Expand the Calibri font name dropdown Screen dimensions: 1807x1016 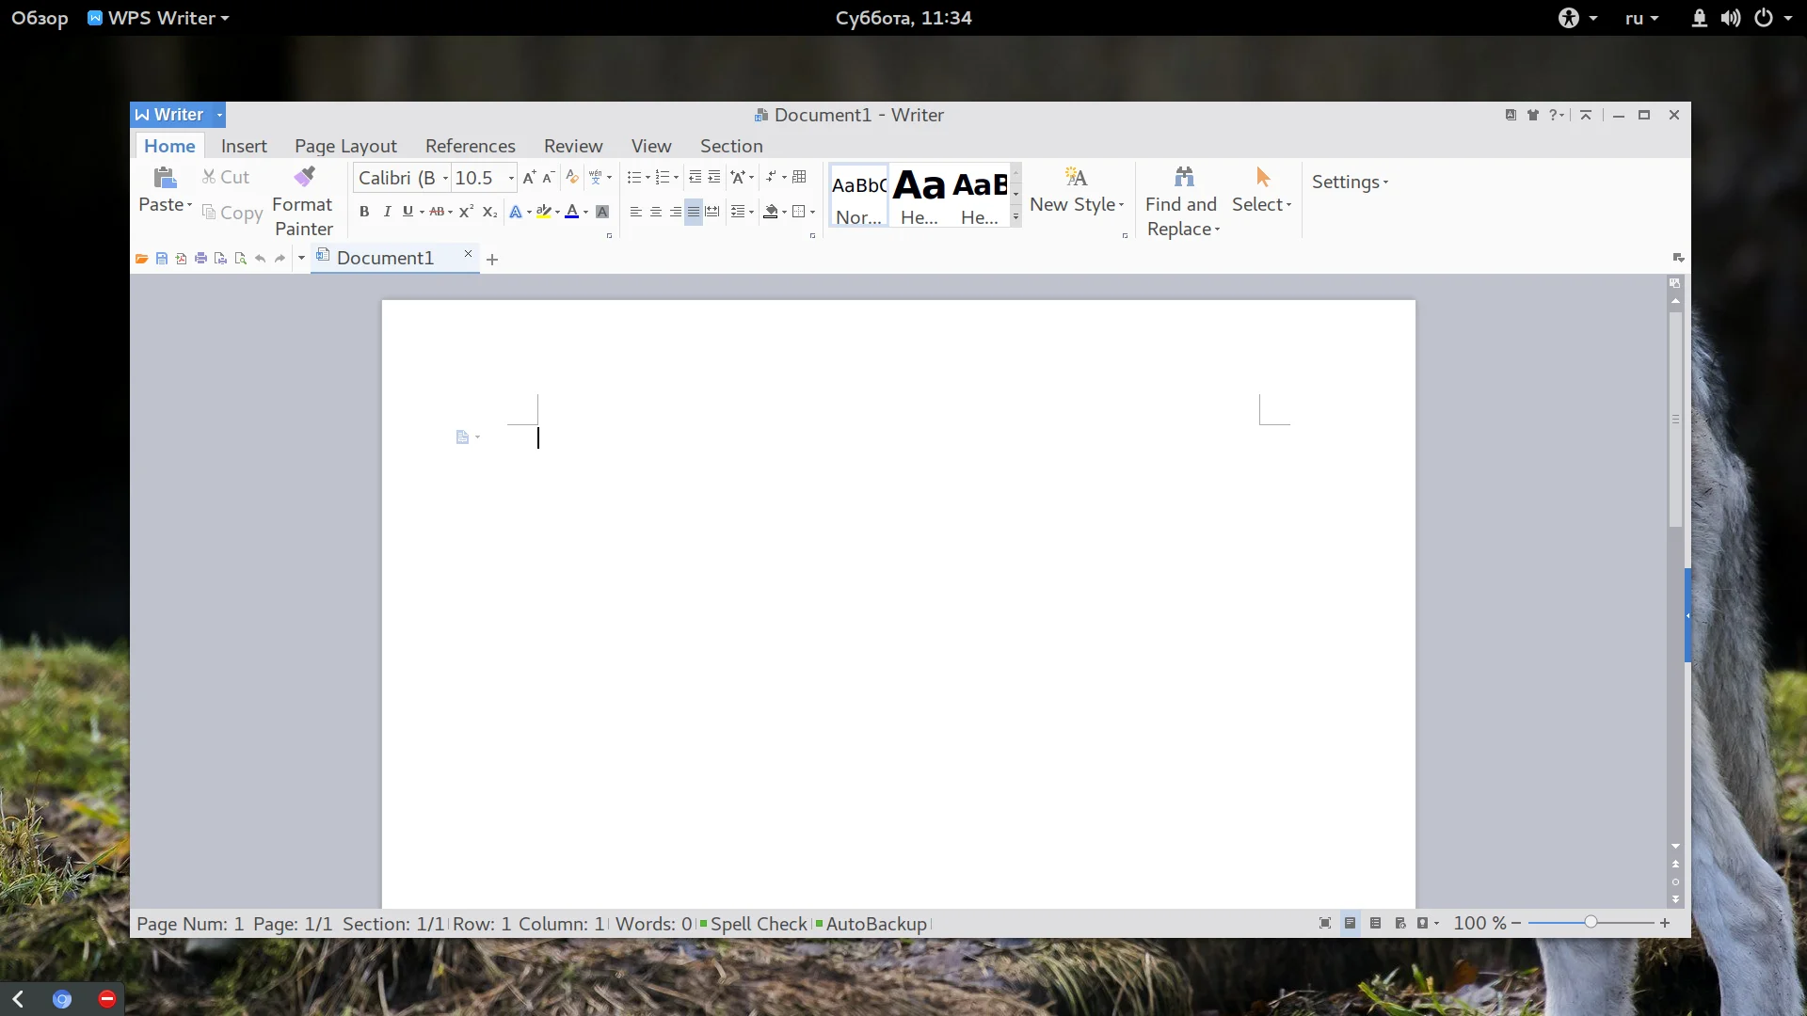coord(445,178)
